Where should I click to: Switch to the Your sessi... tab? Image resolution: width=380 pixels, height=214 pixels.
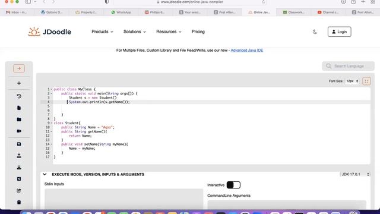pyautogui.click(x=190, y=12)
